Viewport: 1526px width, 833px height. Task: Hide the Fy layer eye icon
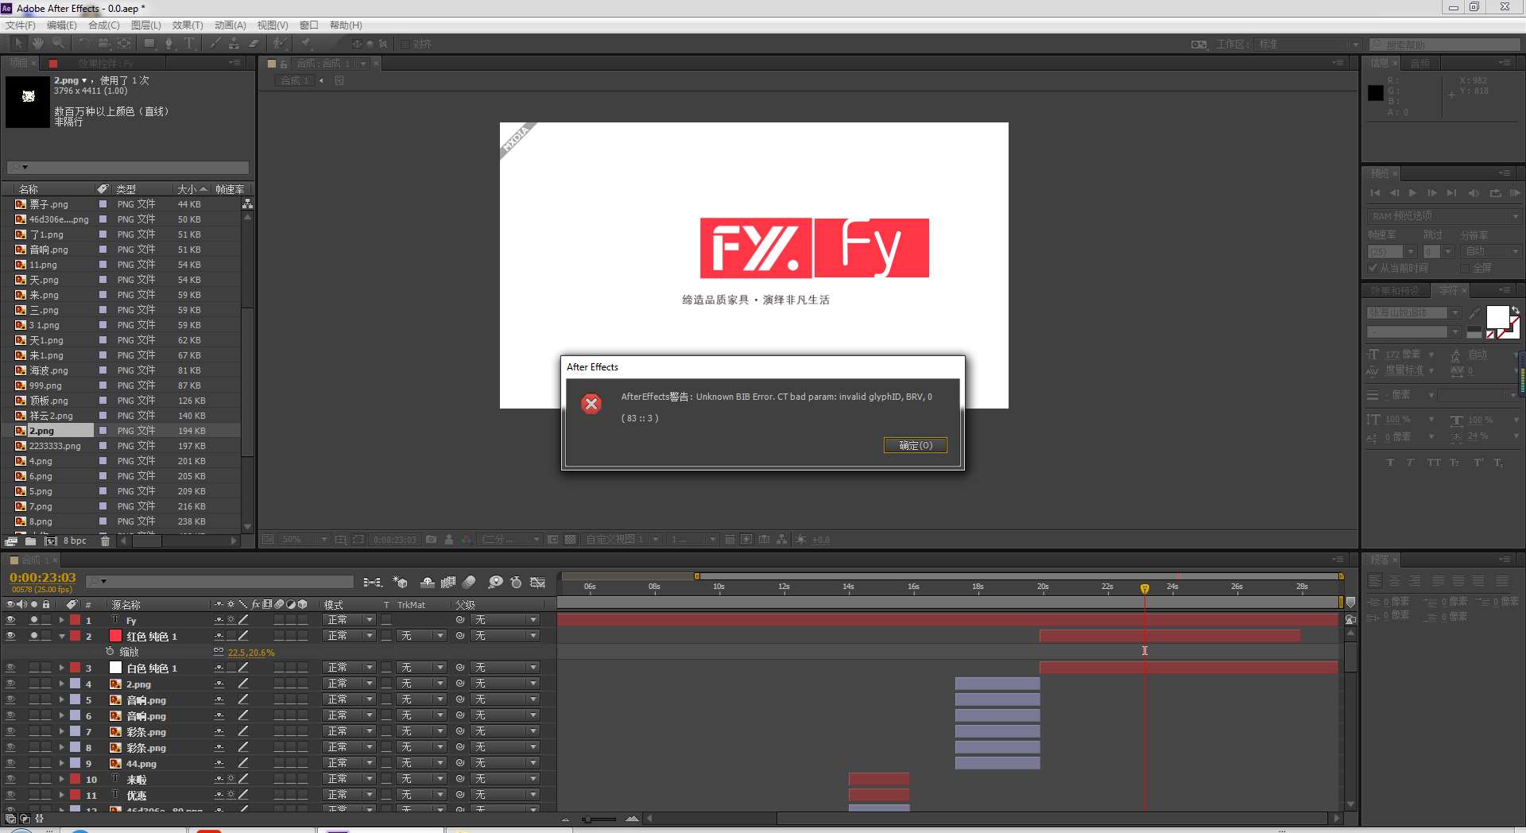10,620
